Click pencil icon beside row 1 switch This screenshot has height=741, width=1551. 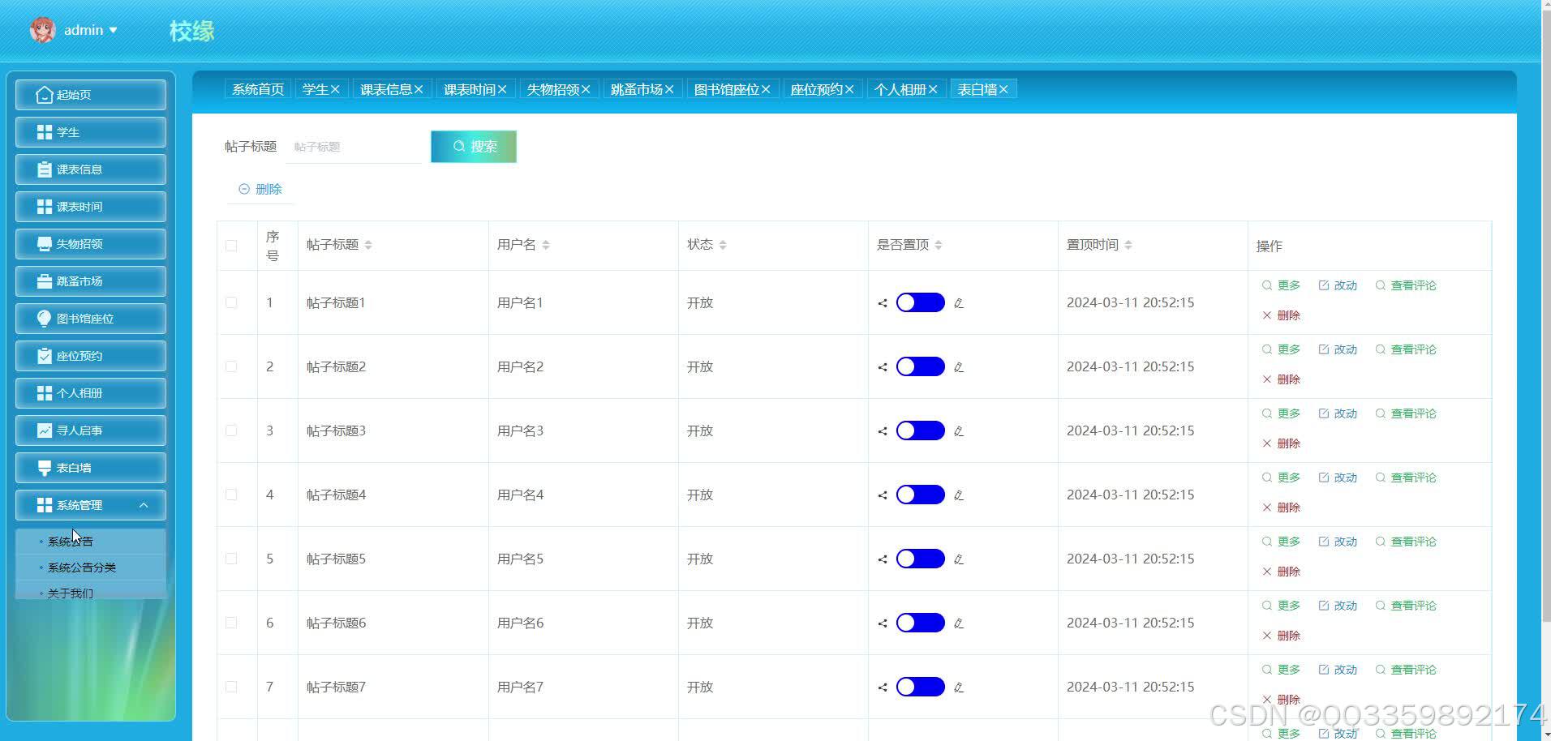959,303
